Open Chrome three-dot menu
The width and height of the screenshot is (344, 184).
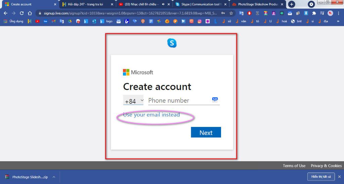click(x=339, y=13)
